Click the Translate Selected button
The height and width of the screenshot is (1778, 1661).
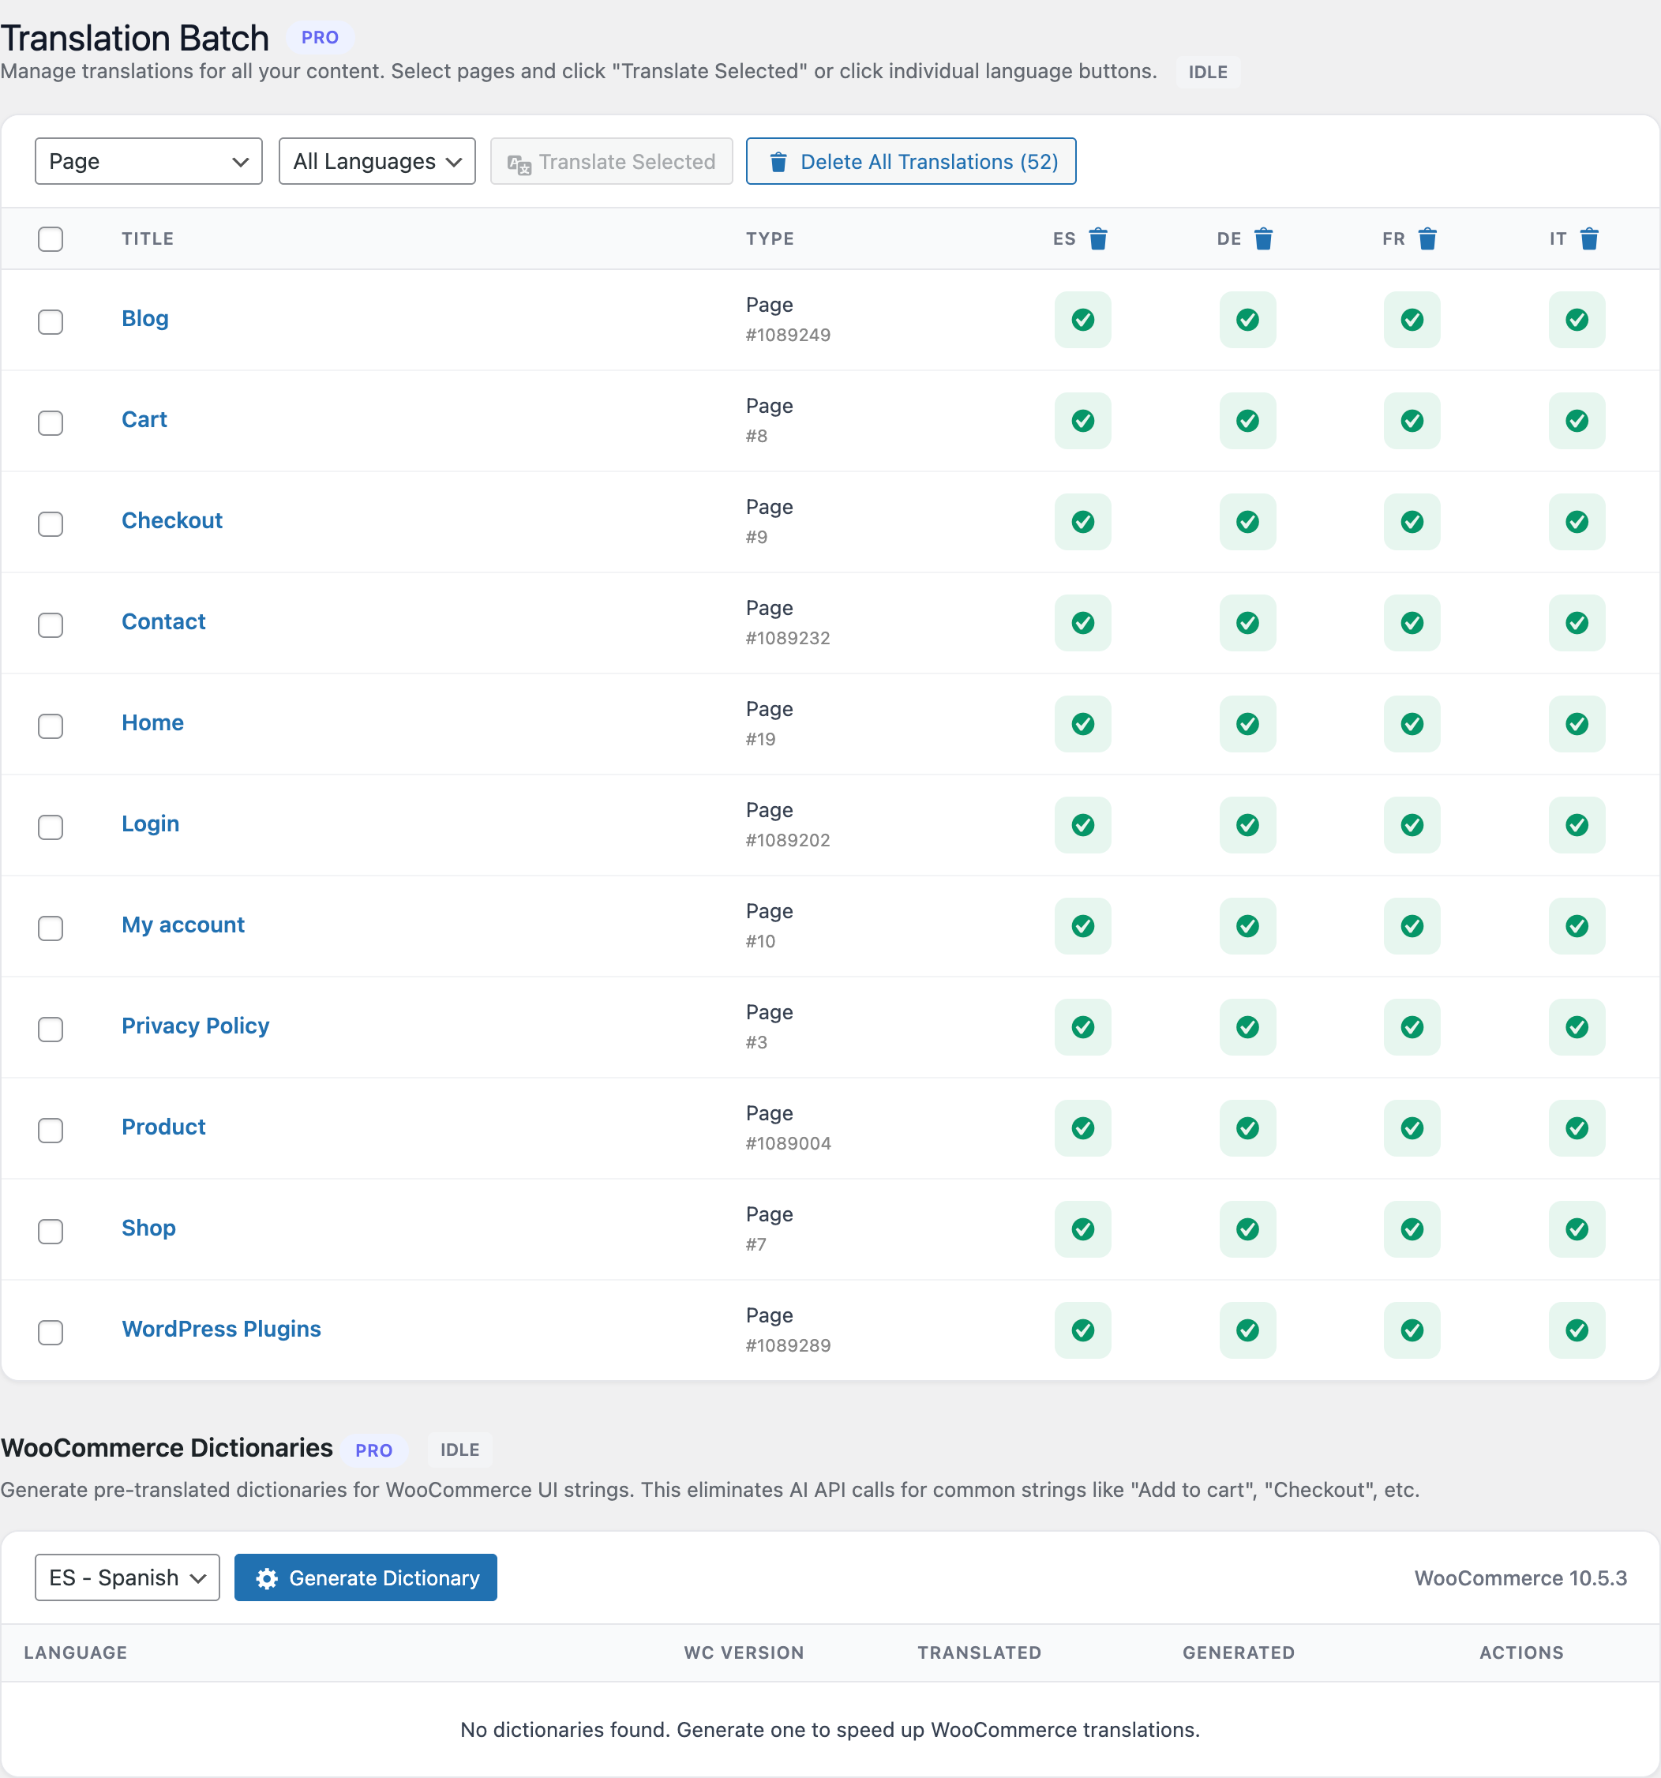[612, 161]
